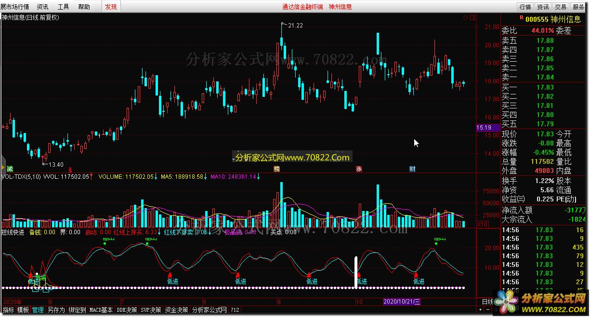The height and width of the screenshot is (317, 590).
Task: Click the MA10: 248361.14 value label
Action: [233, 177]
